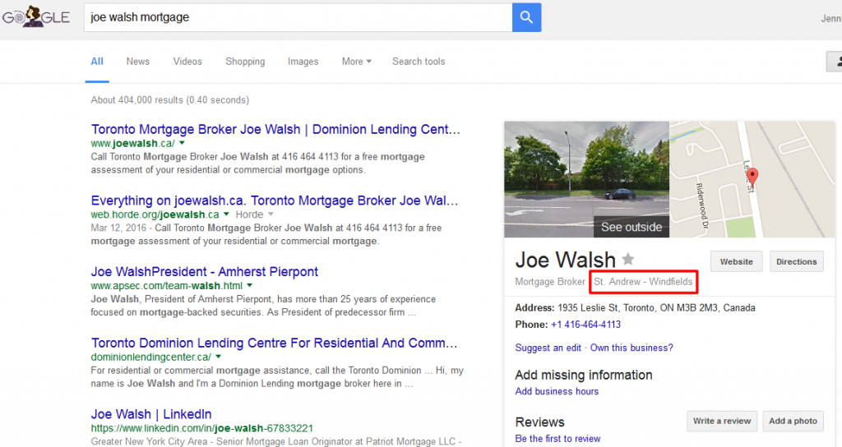The image size is (842, 447).
Task: Click Own this business? link
Action: (x=631, y=348)
